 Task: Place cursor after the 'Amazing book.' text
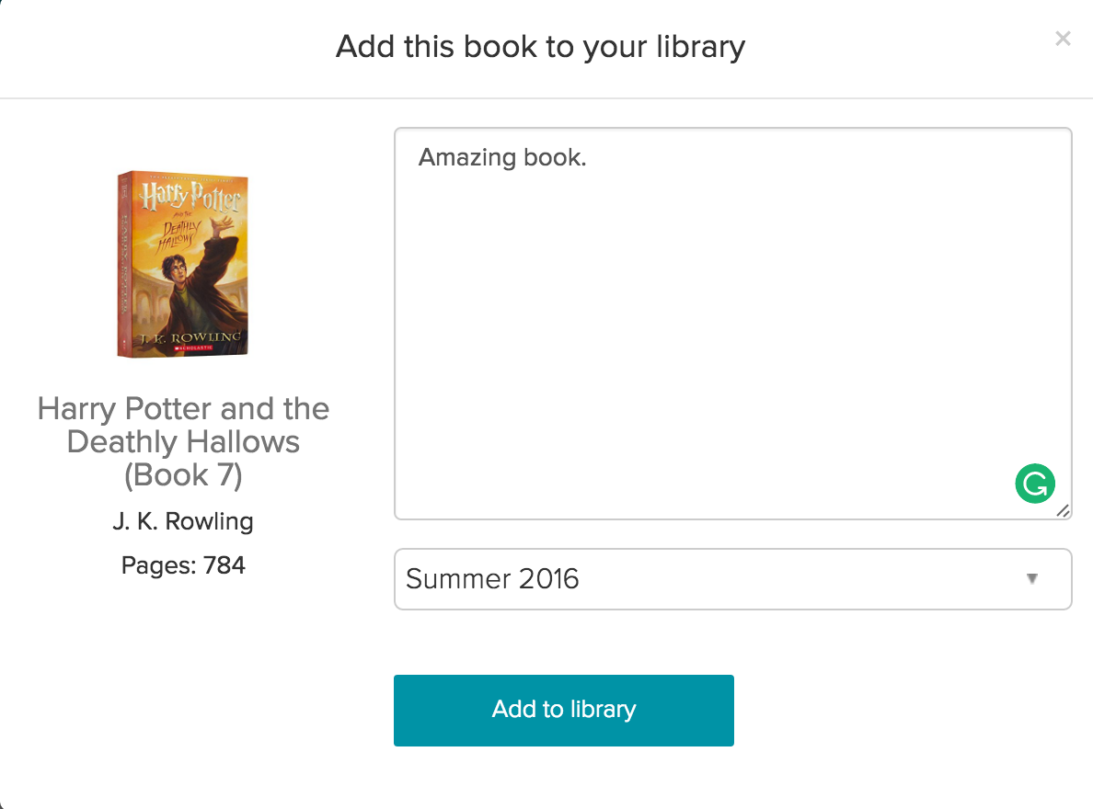coord(588,157)
